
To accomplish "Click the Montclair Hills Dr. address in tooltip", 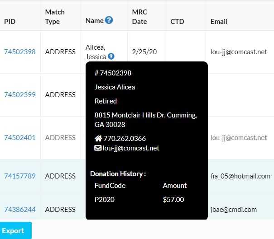I will [146, 120].
